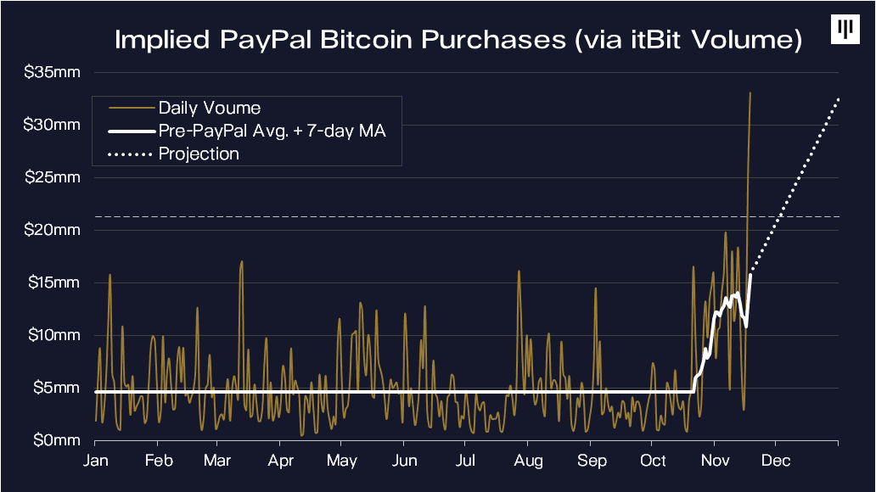876x492 pixels.
Task: Select the "Pre-PayPal Avg. + 7-day MA" legend label
Action: coord(272,131)
